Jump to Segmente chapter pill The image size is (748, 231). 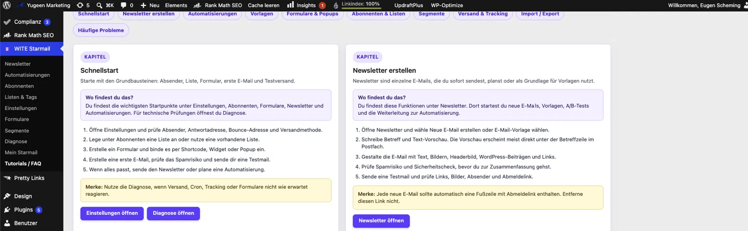pos(431,14)
